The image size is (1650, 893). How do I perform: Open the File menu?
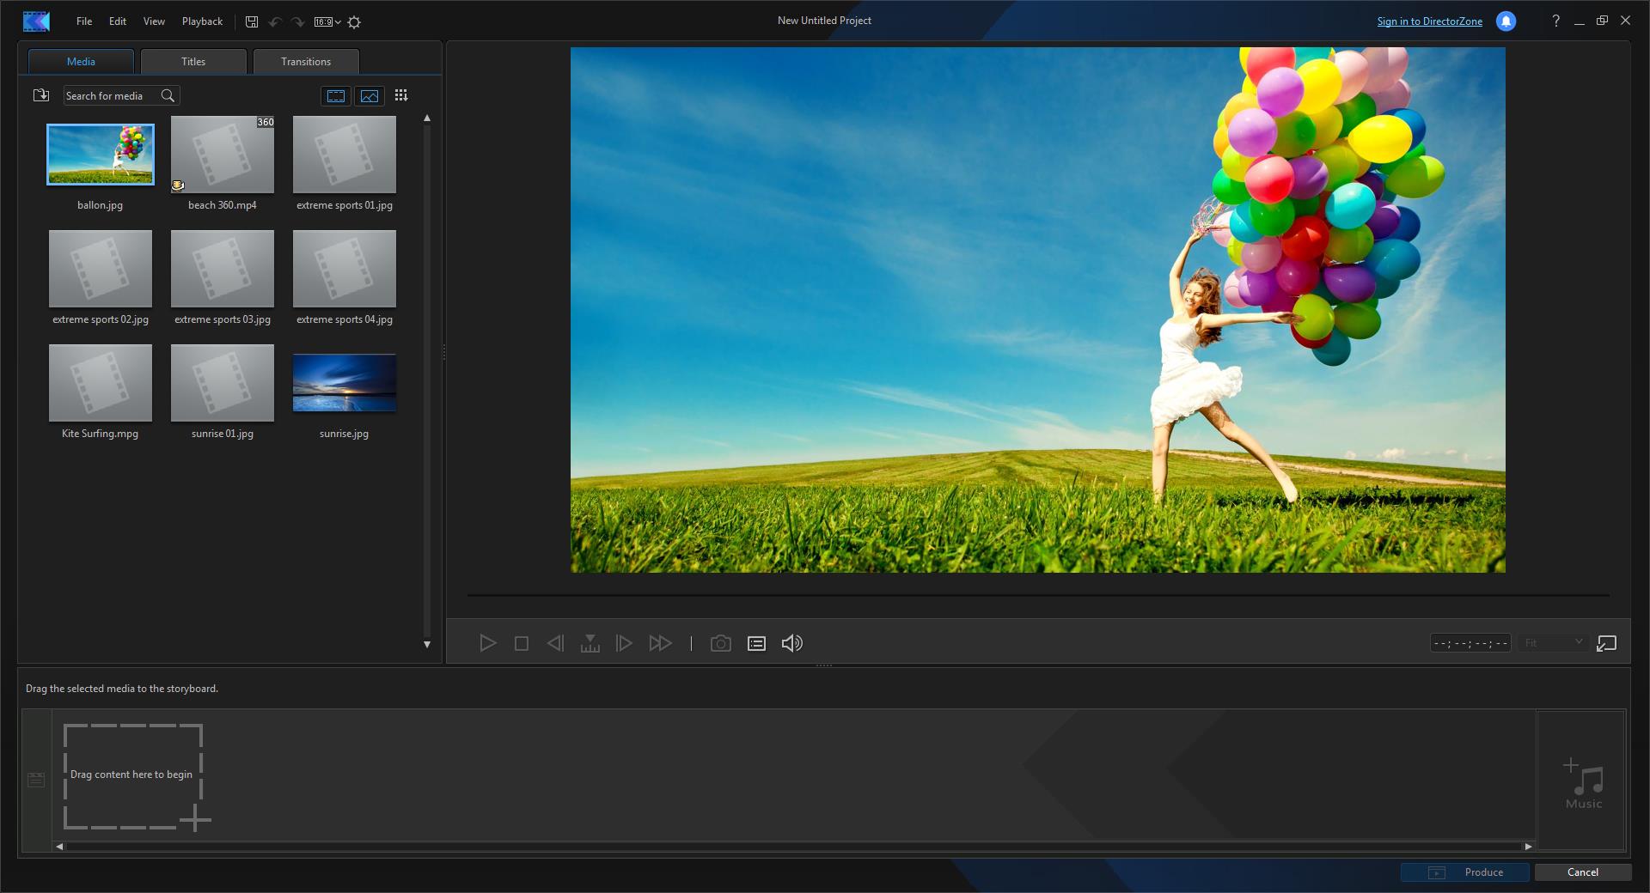[84, 21]
